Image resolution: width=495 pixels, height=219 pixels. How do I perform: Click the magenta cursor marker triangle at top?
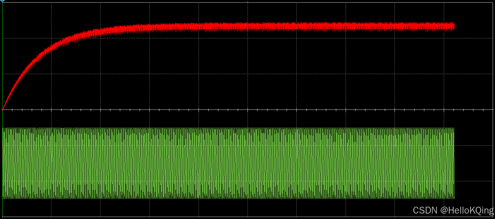(x=2, y=1)
